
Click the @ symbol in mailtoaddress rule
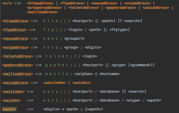click(96, 74)
